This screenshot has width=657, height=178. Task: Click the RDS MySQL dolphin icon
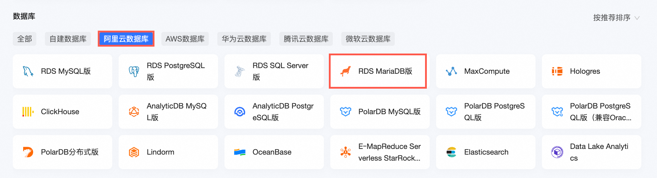tap(28, 71)
